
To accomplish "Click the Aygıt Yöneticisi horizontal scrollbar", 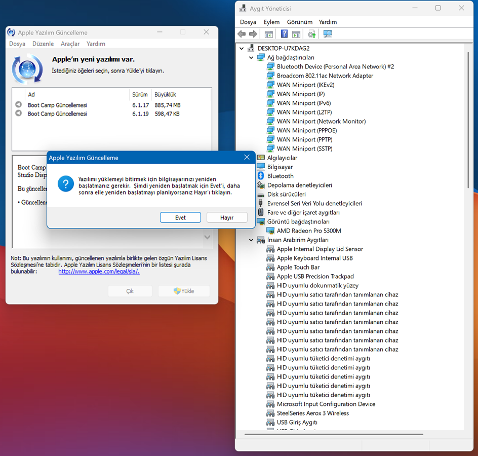I will pos(334,434).
